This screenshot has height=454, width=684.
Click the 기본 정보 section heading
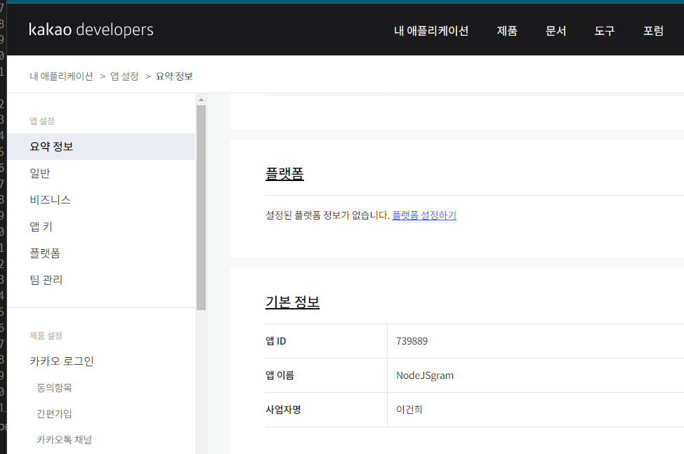tap(292, 302)
